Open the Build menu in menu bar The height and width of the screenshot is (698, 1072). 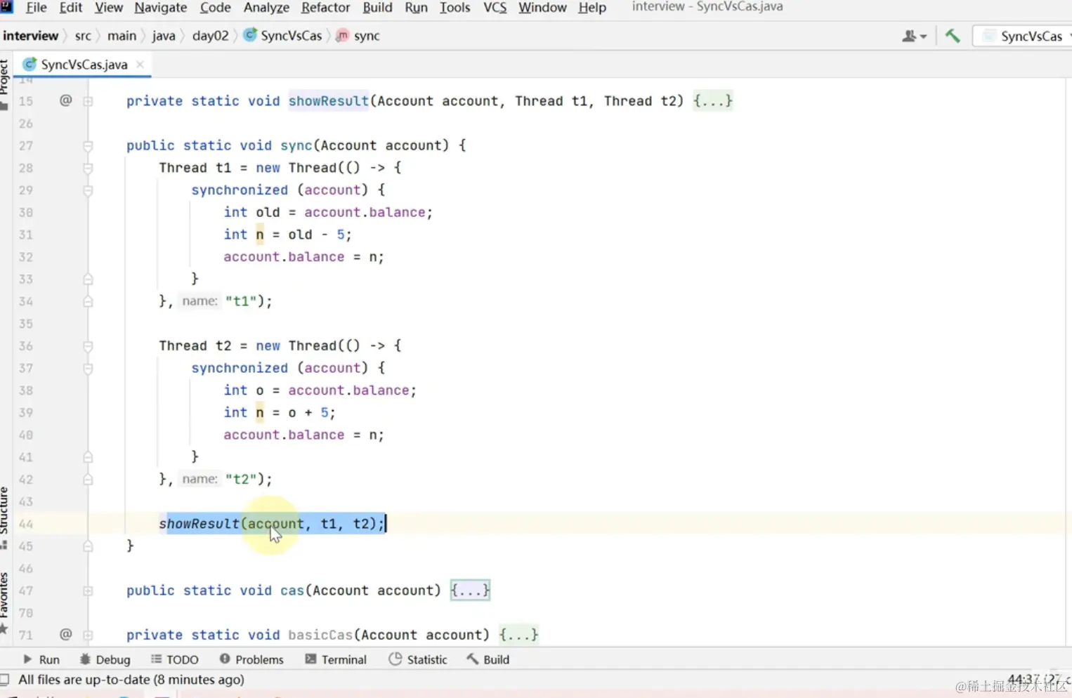(377, 8)
